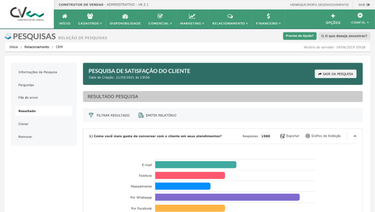Click the filter funnel icon
Image resolution: width=375 pixels, height=212 pixels.
point(91,115)
